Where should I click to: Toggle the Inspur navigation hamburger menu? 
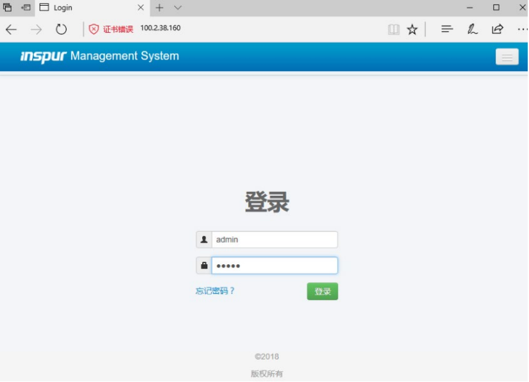click(507, 57)
